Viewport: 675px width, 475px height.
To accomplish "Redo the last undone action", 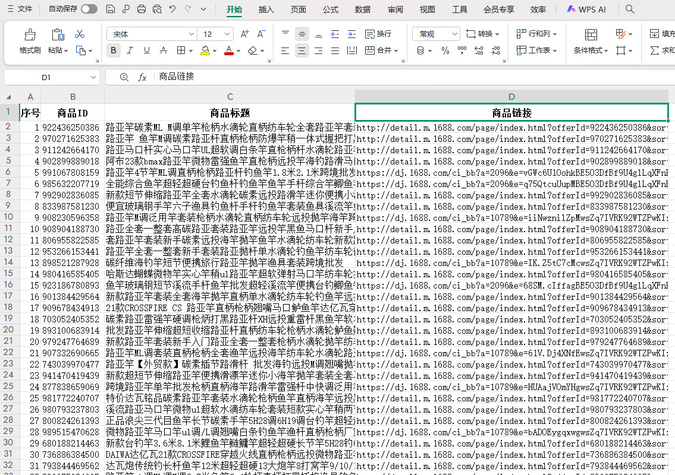I will [x=188, y=9].
